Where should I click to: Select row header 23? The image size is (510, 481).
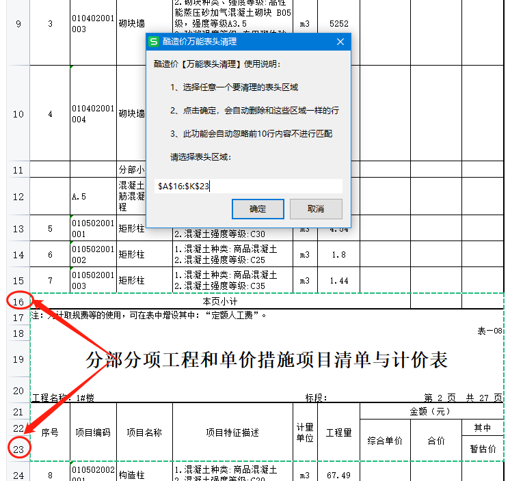pyautogui.click(x=18, y=449)
